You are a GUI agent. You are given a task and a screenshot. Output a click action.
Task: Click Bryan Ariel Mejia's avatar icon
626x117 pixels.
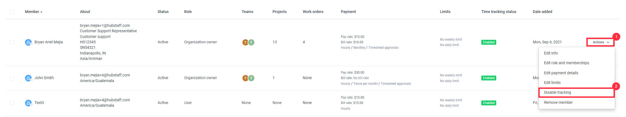tap(28, 42)
